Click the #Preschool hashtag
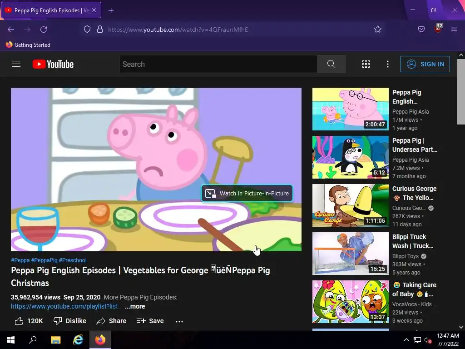The image size is (465, 349). pyautogui.click(x=73, y=260)
